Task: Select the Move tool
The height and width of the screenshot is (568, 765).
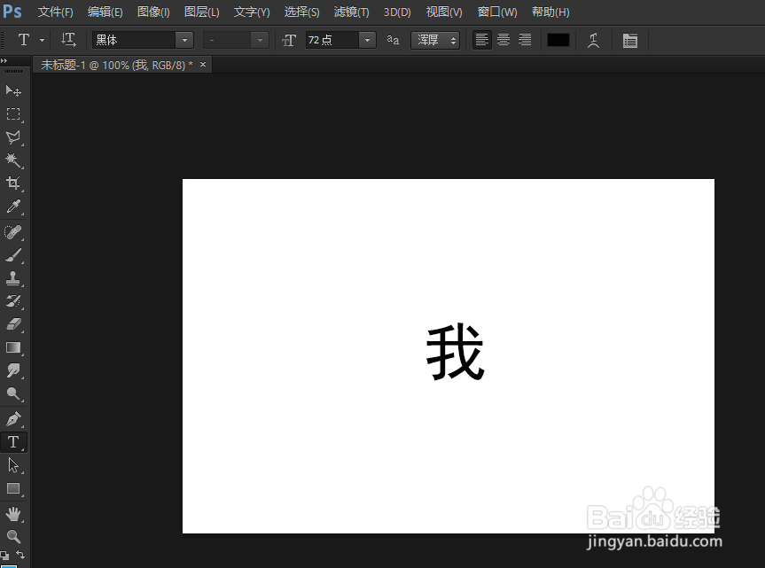Action: click(12, 89)
